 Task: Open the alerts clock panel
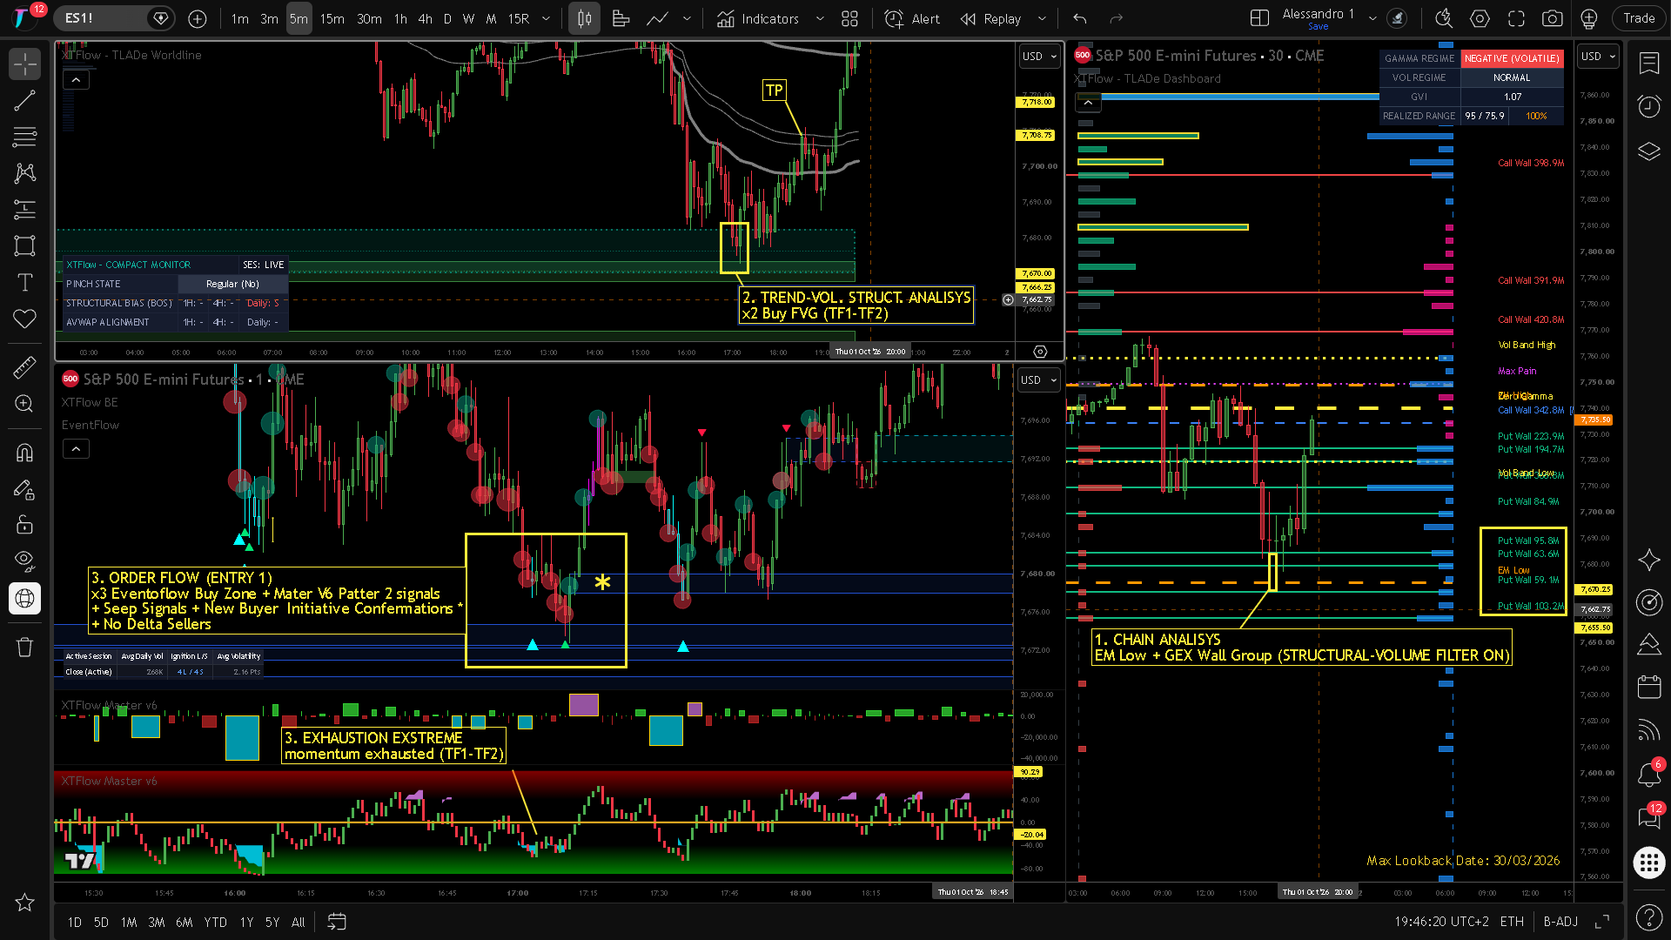1649,106
